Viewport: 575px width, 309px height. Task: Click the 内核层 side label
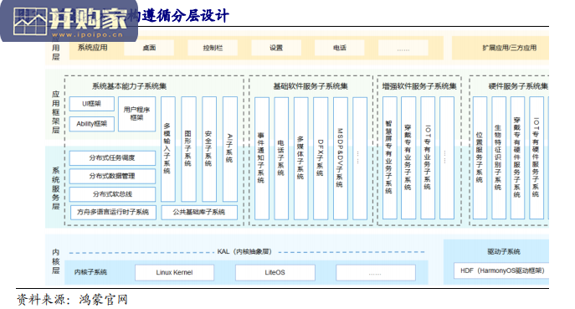tap(55, 261)
